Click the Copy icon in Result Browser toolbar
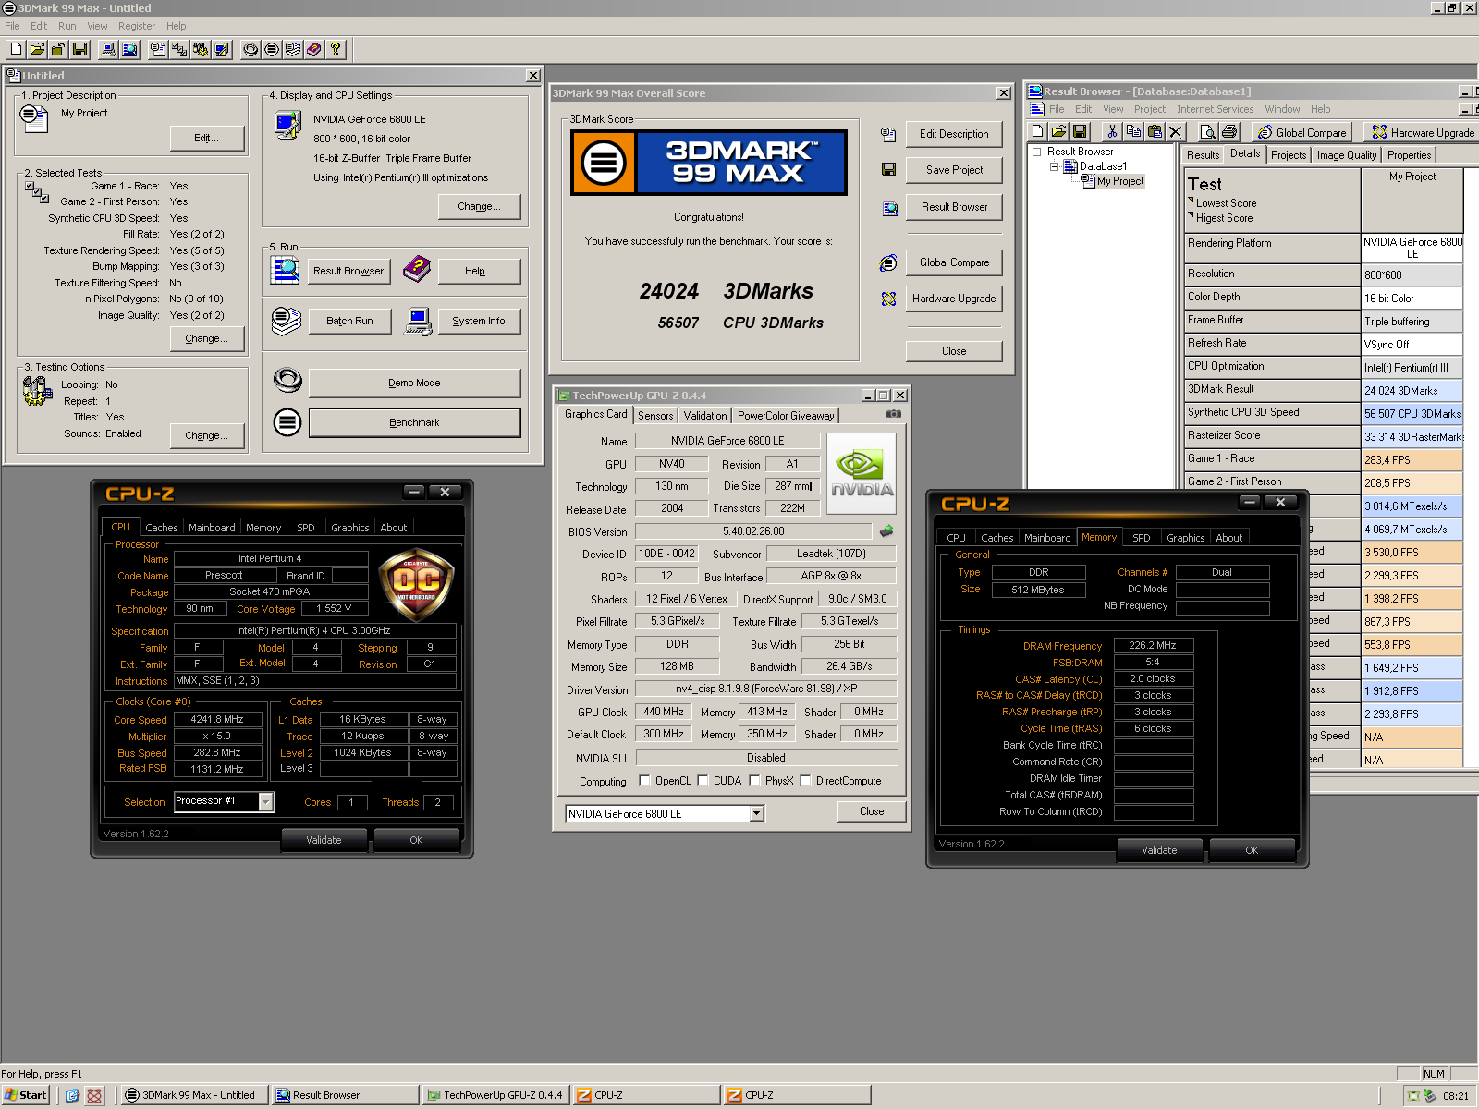Image resolution: width=1479 pixels, height=1109 pixels. 1133,131
